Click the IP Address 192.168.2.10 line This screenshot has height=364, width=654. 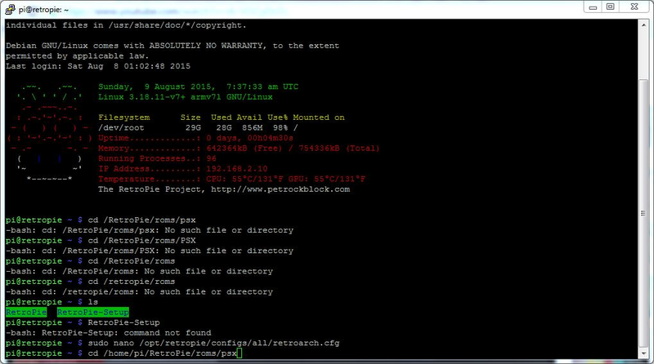point(182,169)
